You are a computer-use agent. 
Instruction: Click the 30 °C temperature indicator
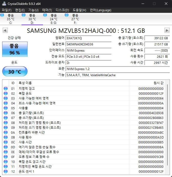[15, 72]
